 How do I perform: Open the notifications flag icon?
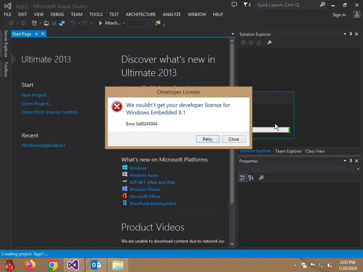247,5
